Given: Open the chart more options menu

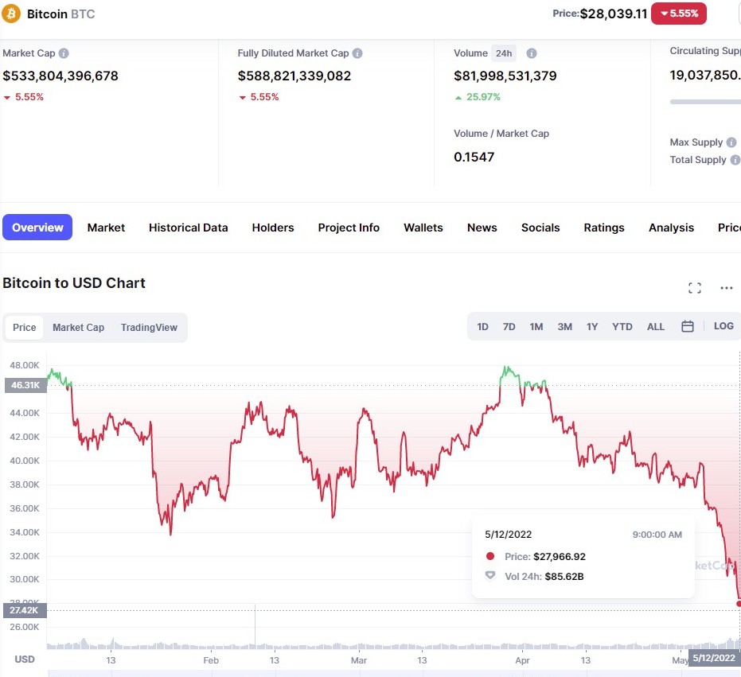Looking at the screenshot, I should coord(727,288).
